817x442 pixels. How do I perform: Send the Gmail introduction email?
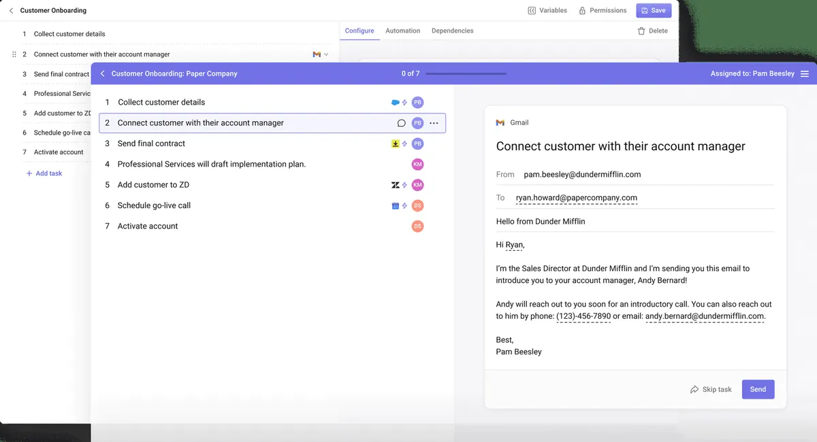(758, 389)
